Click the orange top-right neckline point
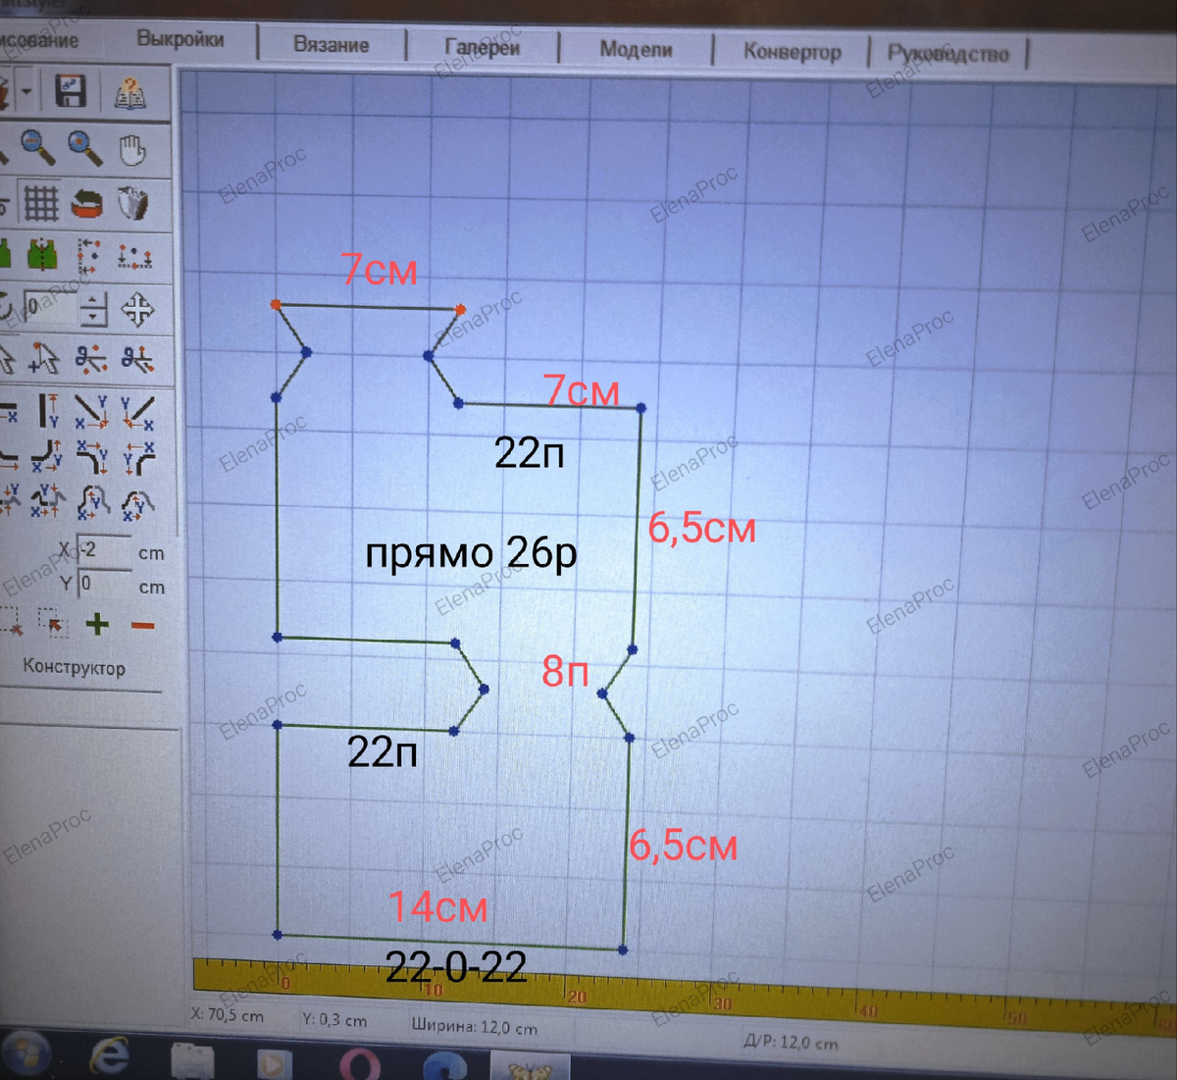Viewport: 1177px width, 1080px height. coord(460,310)
